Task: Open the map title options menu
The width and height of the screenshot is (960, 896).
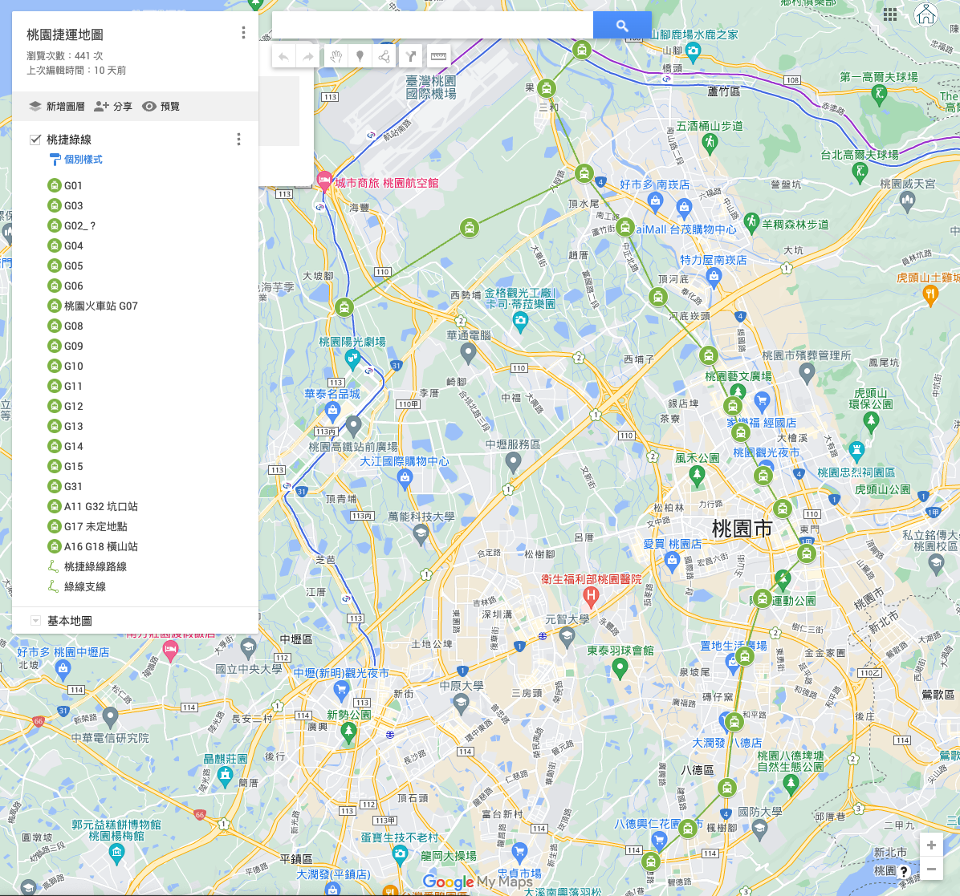Action: (x=244, y=32)
